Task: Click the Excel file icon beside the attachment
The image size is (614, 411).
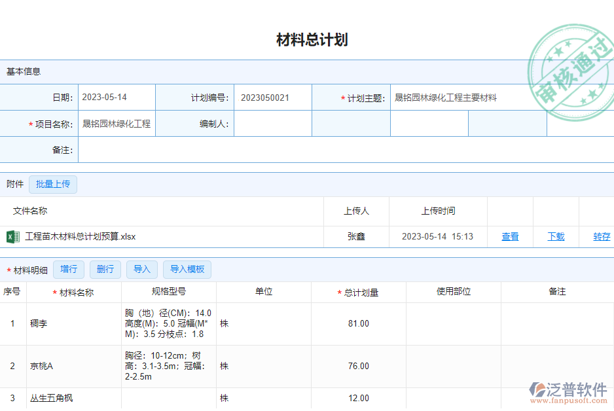Action: (12, 236)
